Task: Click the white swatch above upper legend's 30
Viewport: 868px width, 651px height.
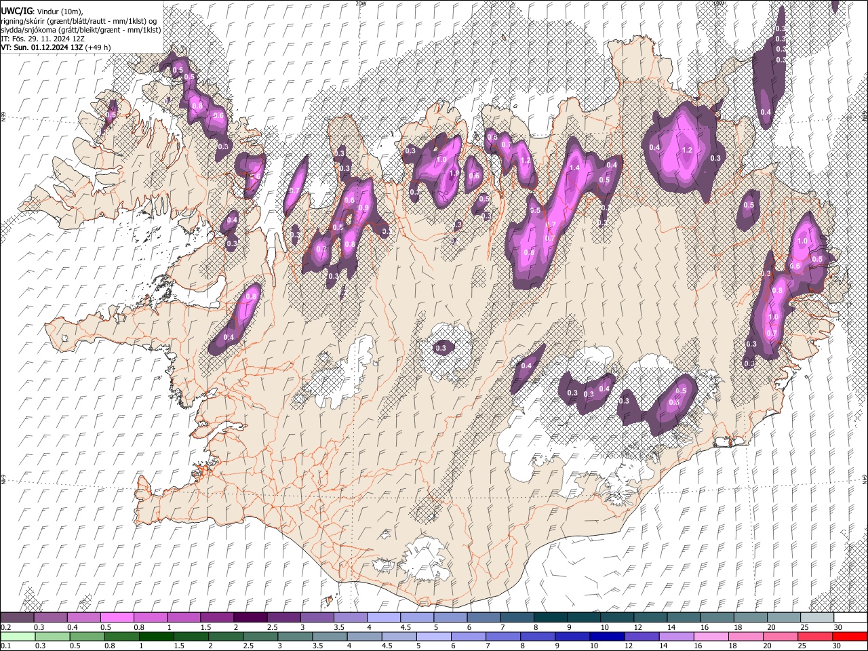Action: click(x=850, y=618)
